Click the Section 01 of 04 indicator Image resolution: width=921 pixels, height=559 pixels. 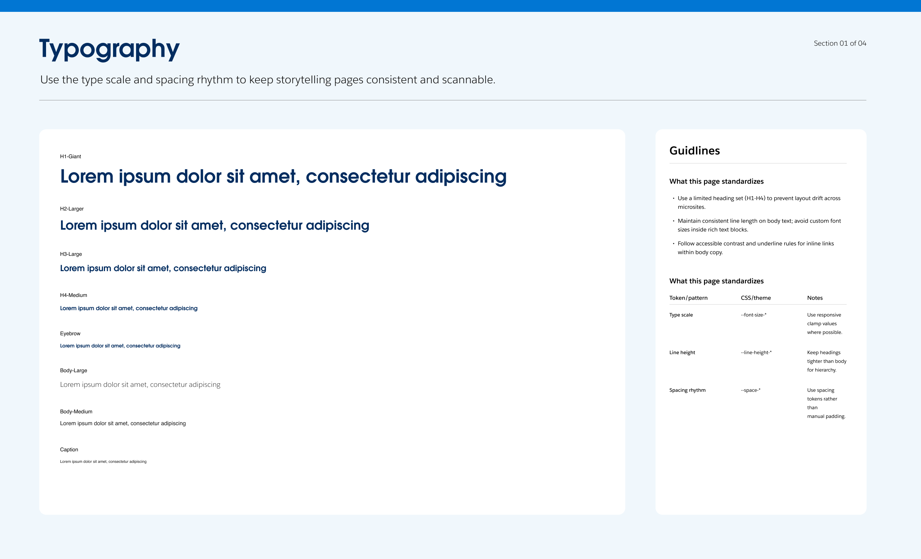tap(839, 43)
